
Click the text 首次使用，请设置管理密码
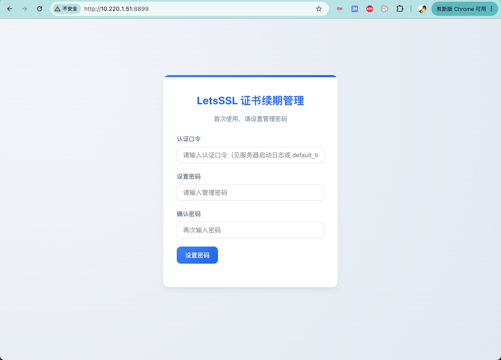250,119
